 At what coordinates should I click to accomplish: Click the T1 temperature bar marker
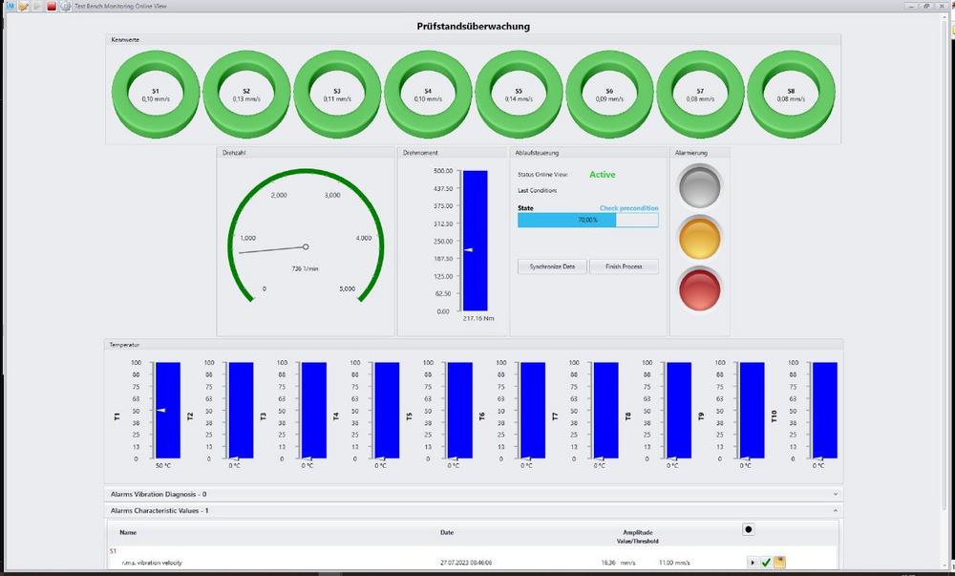click(x=162, y=410)
